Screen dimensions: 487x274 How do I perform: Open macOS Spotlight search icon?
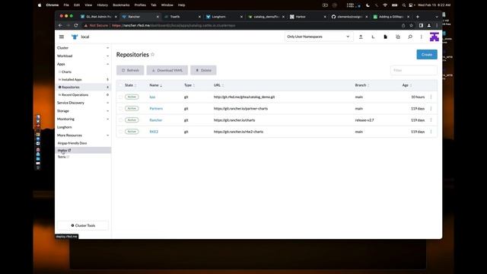point(404,5)
